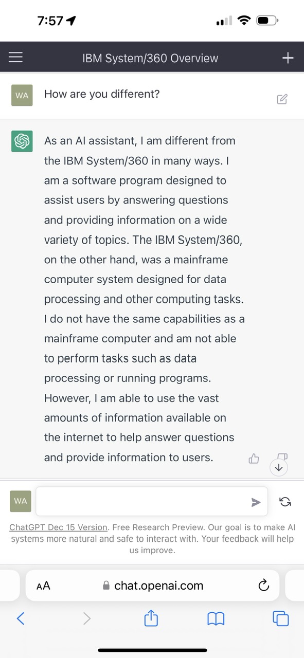
Task: Start a new chat with plus icon
Action: click(288, 58)
